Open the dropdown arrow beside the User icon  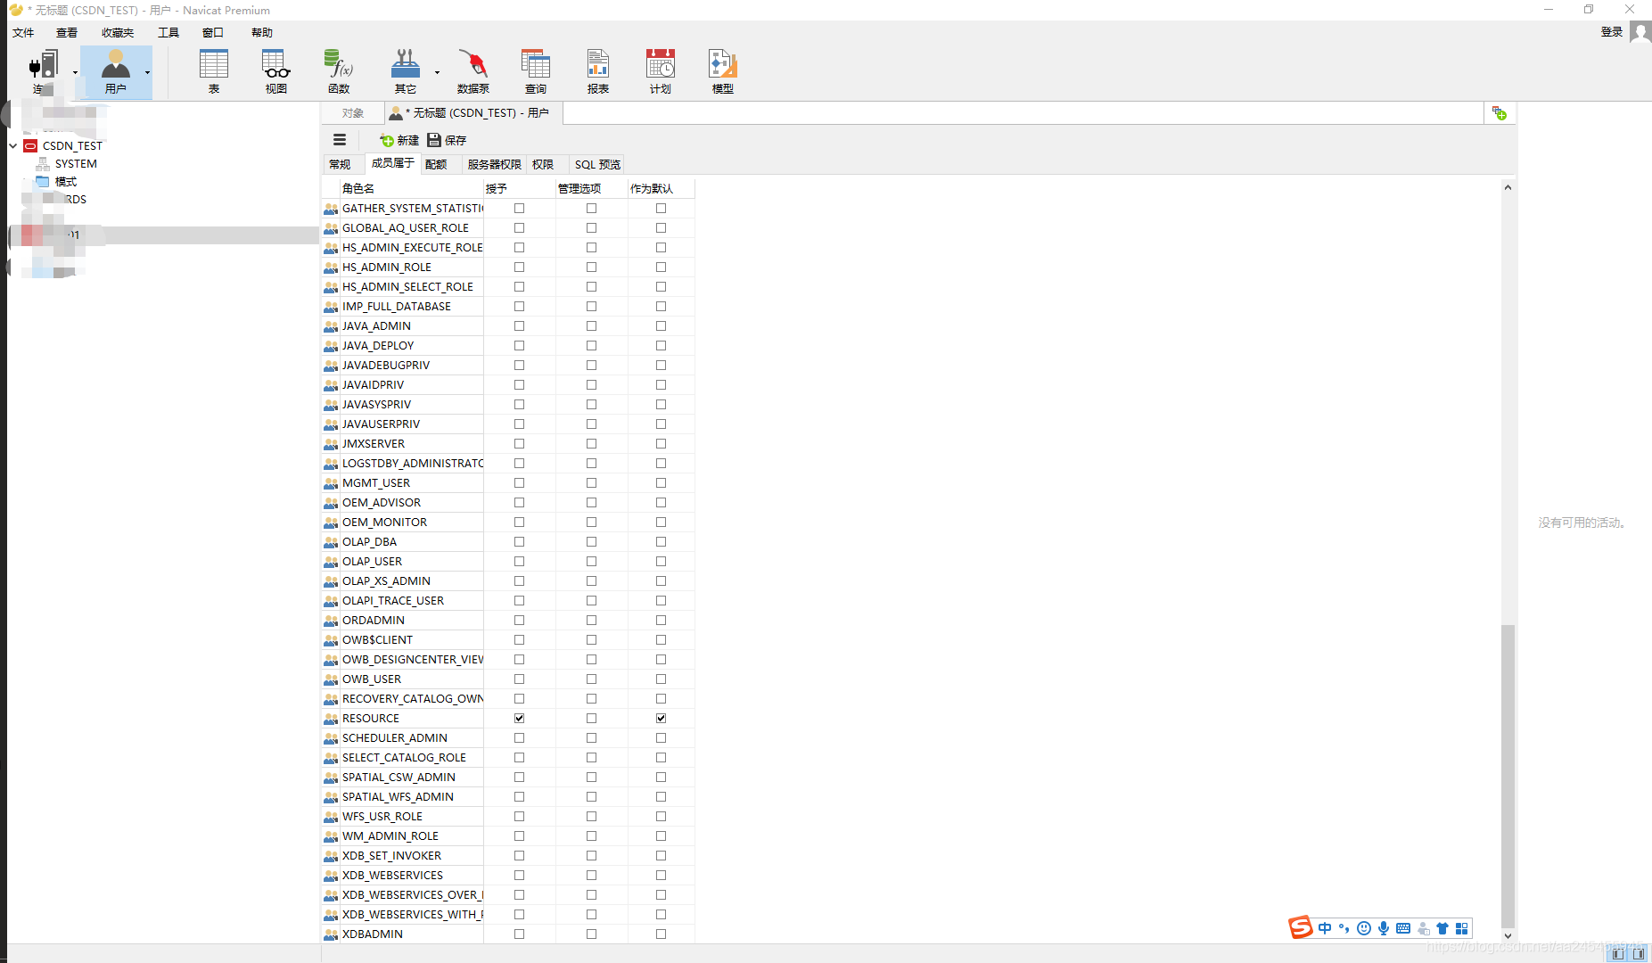click(147, 73)
